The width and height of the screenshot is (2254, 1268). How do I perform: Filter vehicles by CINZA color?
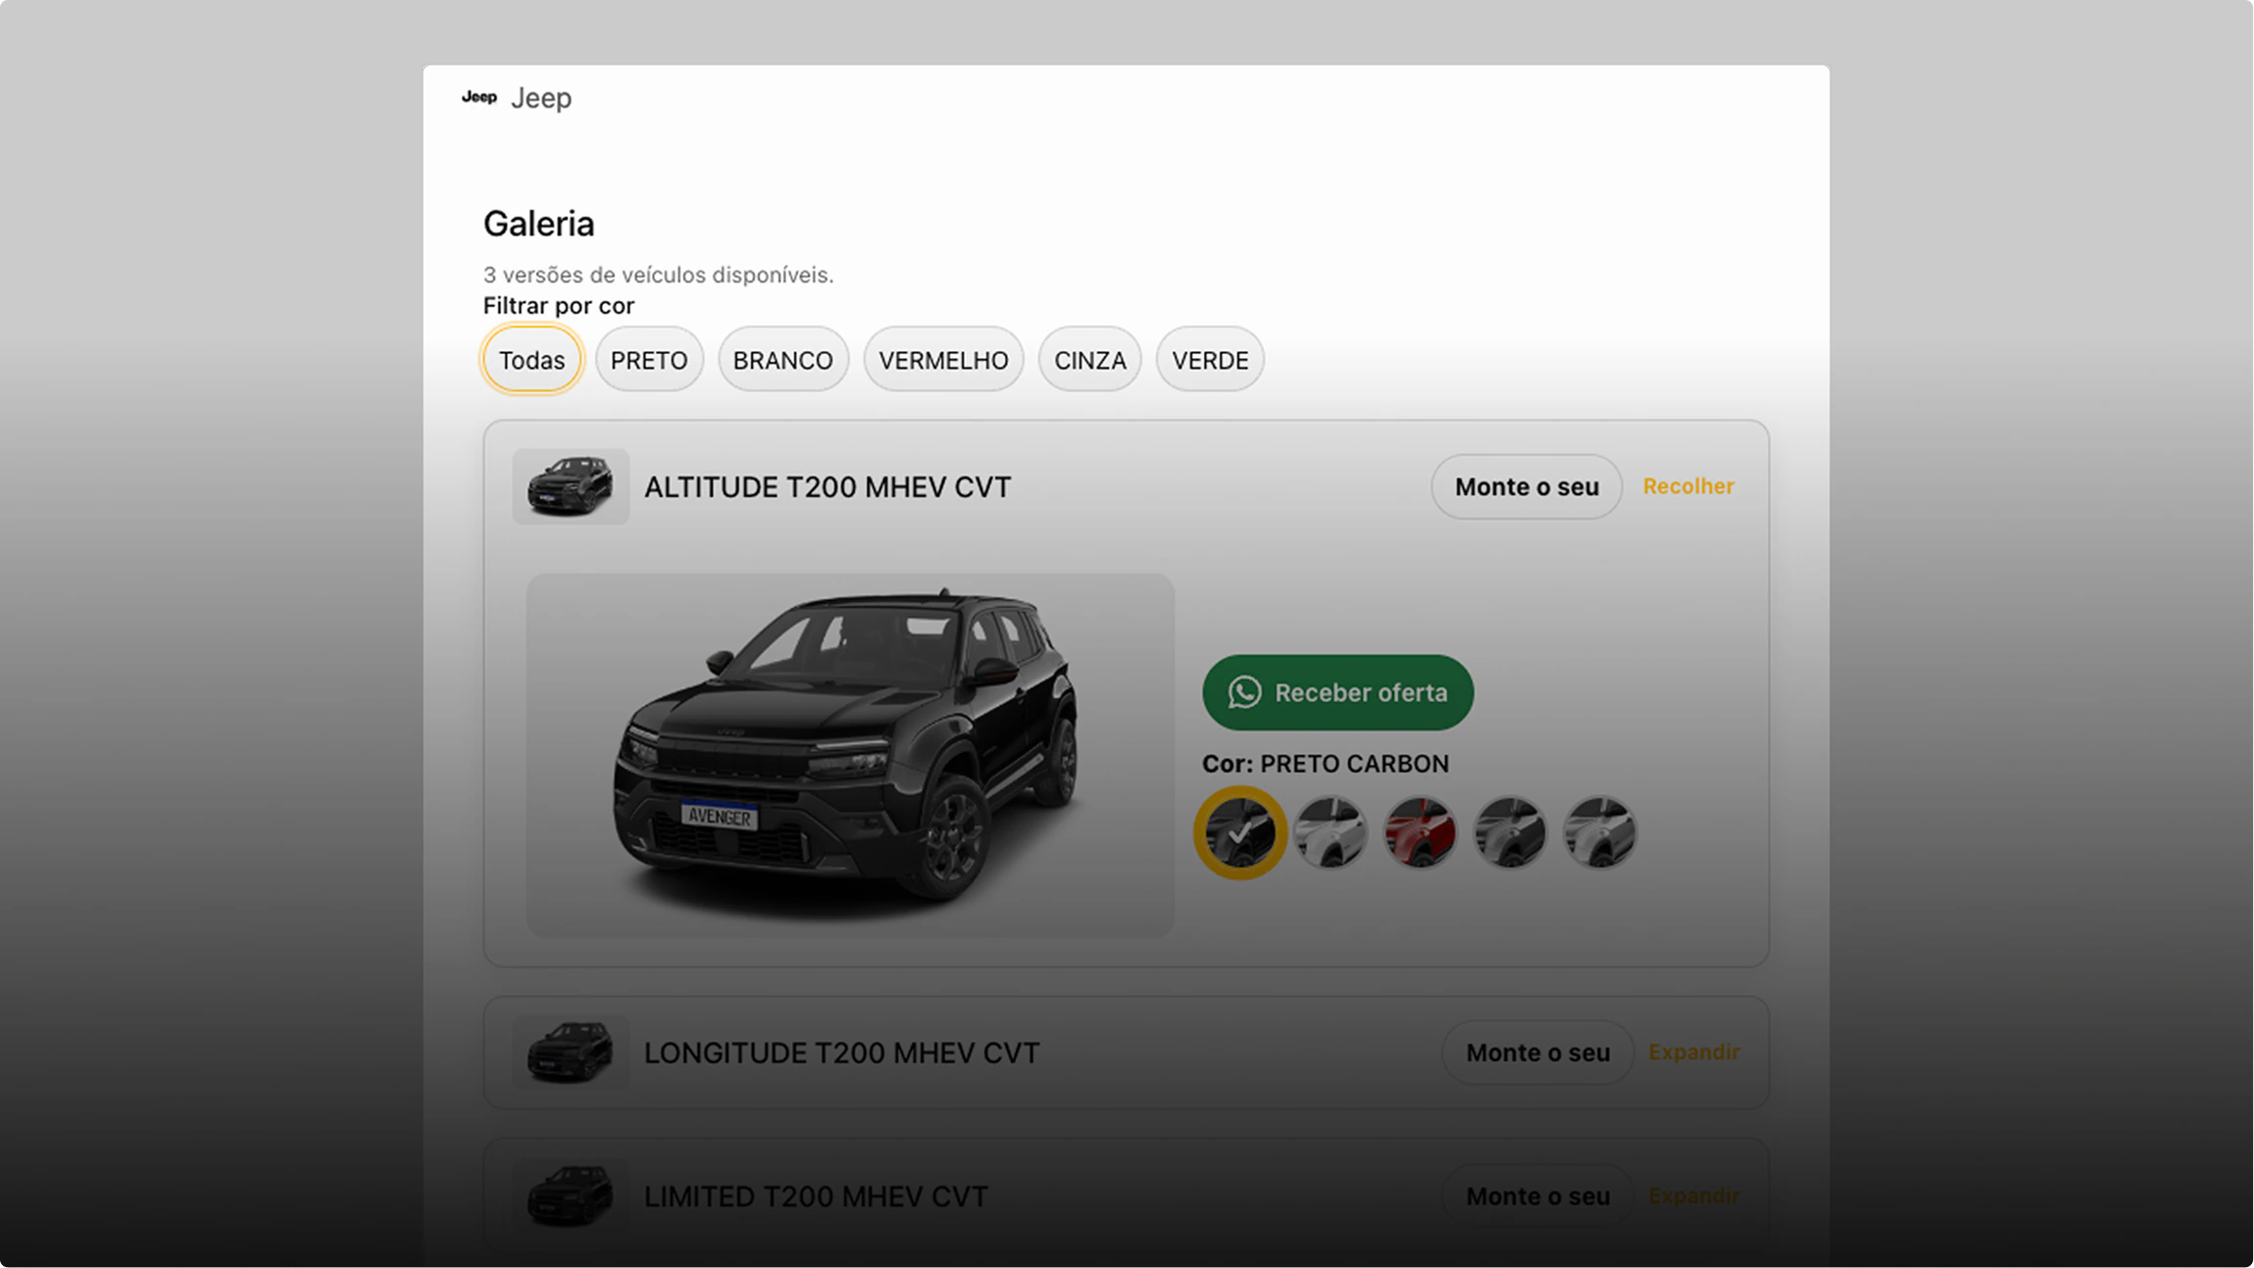(x=1090, y=360)
